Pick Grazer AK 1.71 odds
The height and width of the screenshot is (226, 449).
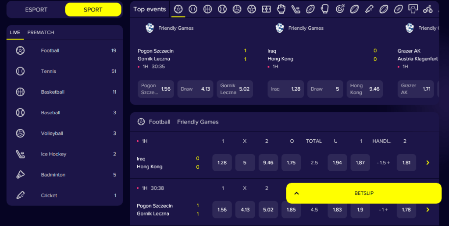tap(416, 89)
